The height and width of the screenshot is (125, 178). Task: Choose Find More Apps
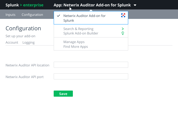76,47
